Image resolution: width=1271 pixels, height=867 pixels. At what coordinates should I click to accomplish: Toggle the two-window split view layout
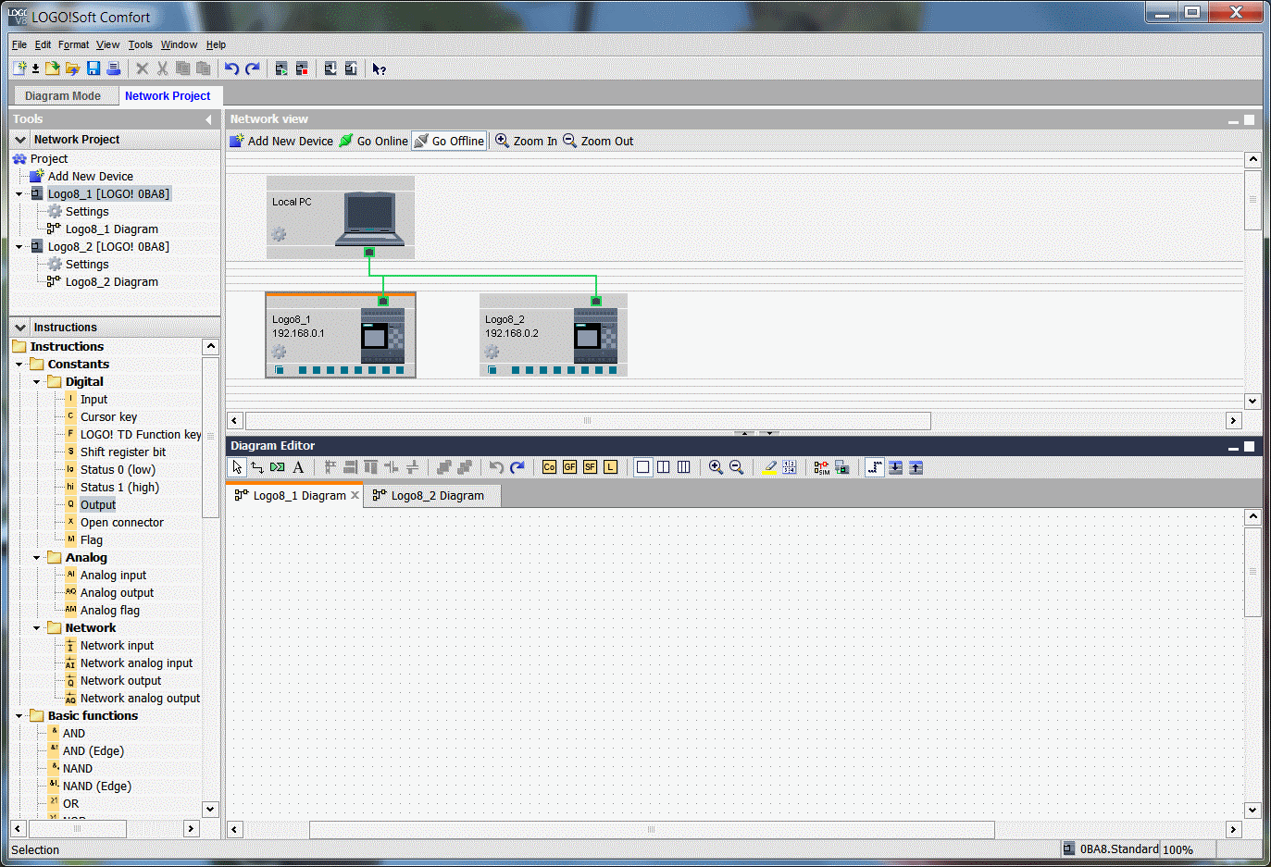(664, 467)
